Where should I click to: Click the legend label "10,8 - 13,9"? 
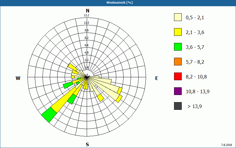tap(198, 92)
